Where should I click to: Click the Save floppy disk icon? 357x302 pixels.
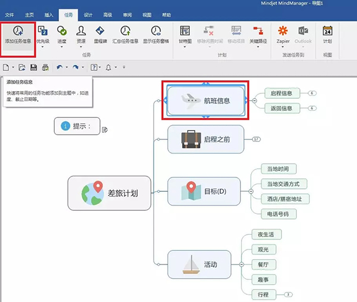point(34,67)
